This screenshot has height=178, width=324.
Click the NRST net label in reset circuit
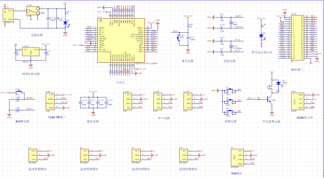pyautogui.click(x=175, y=31)
